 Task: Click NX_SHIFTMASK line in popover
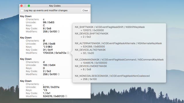(110, 27)
